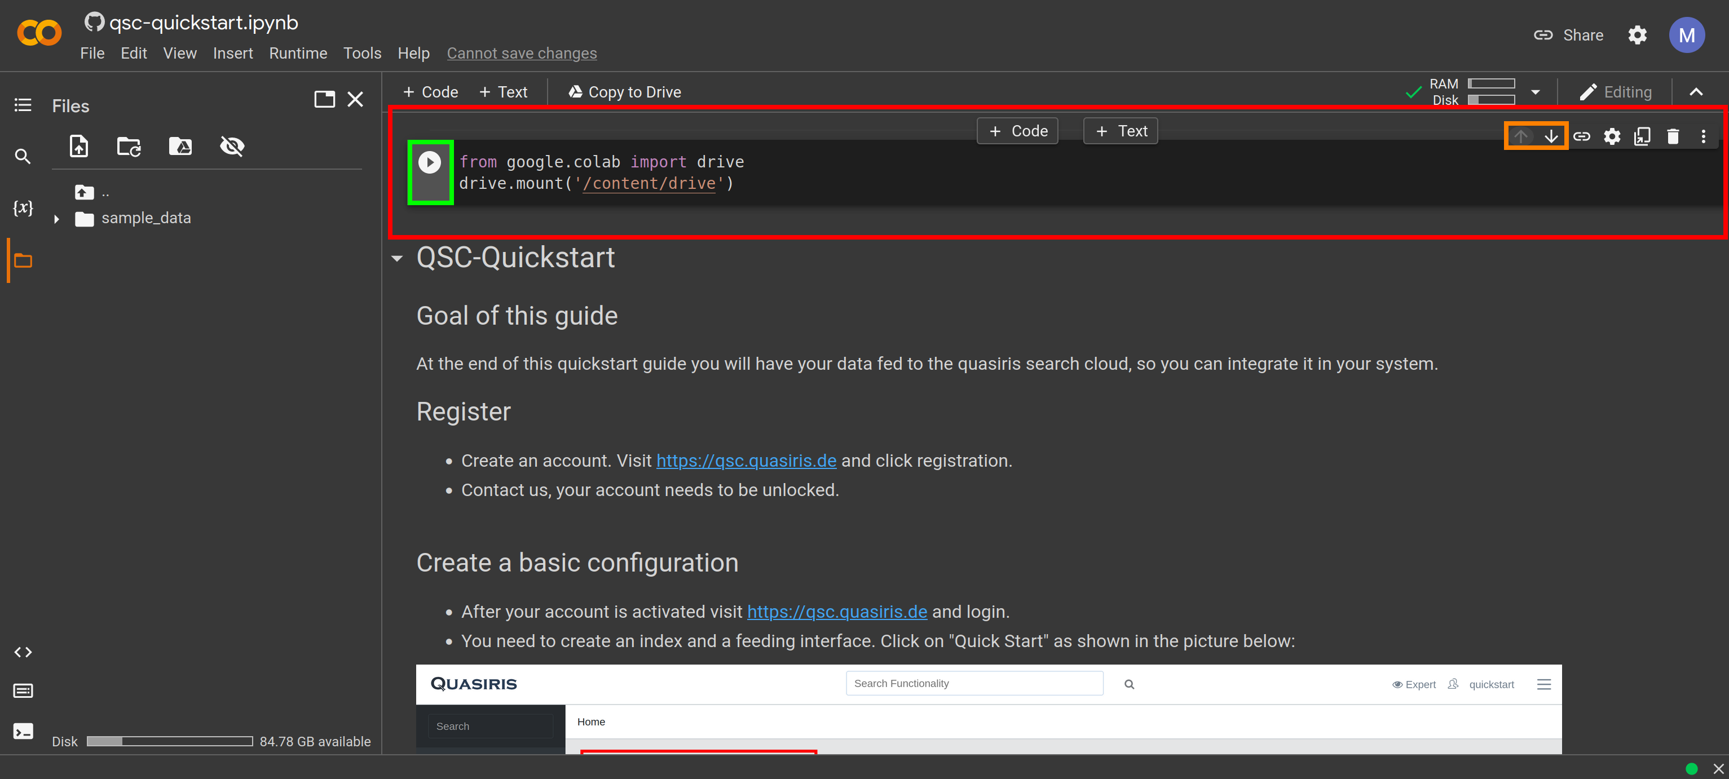Delete the current cell with trash icon
The width and height of the screenshot is (1729, 779).
(1673, 137)
